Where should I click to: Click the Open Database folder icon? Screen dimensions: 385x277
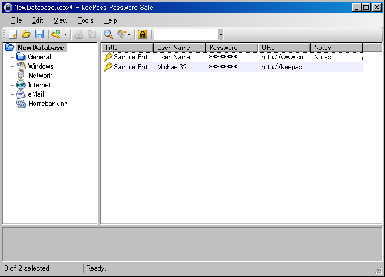26,35
